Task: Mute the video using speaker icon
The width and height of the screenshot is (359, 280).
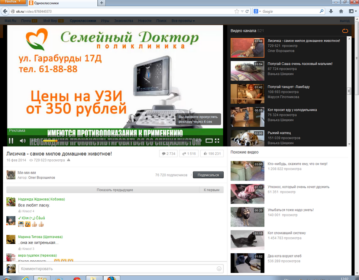Action: coord(22,141)
